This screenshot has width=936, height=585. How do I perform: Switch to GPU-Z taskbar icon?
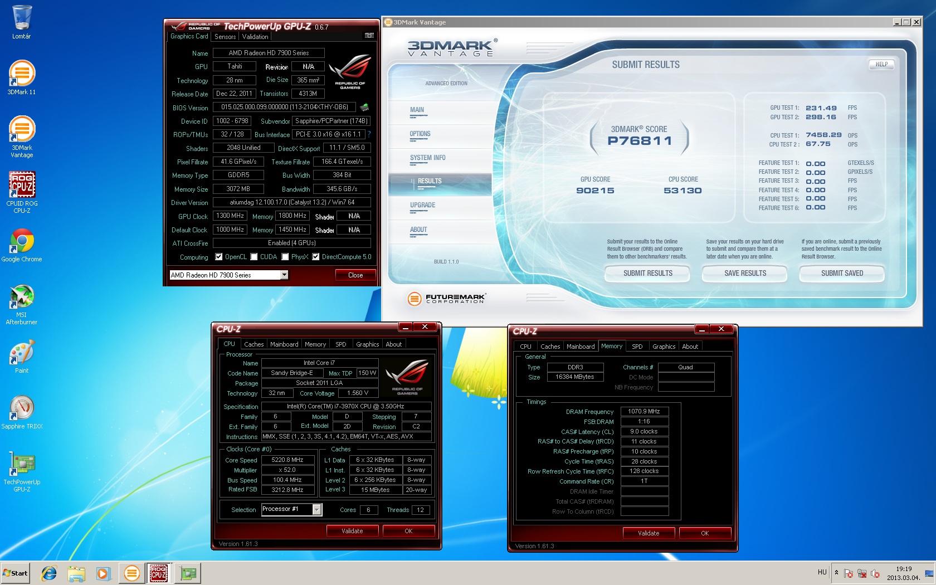tap(188, 573)
